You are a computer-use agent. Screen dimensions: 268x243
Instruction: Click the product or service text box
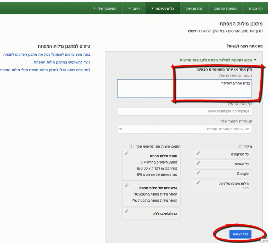pos(185,88)
